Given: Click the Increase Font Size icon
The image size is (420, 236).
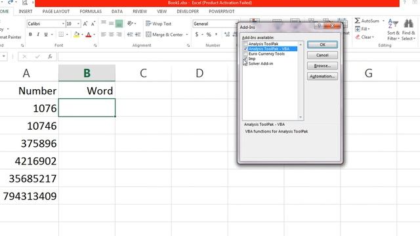Looking at the screenshot, I should (x=85, y=24).
